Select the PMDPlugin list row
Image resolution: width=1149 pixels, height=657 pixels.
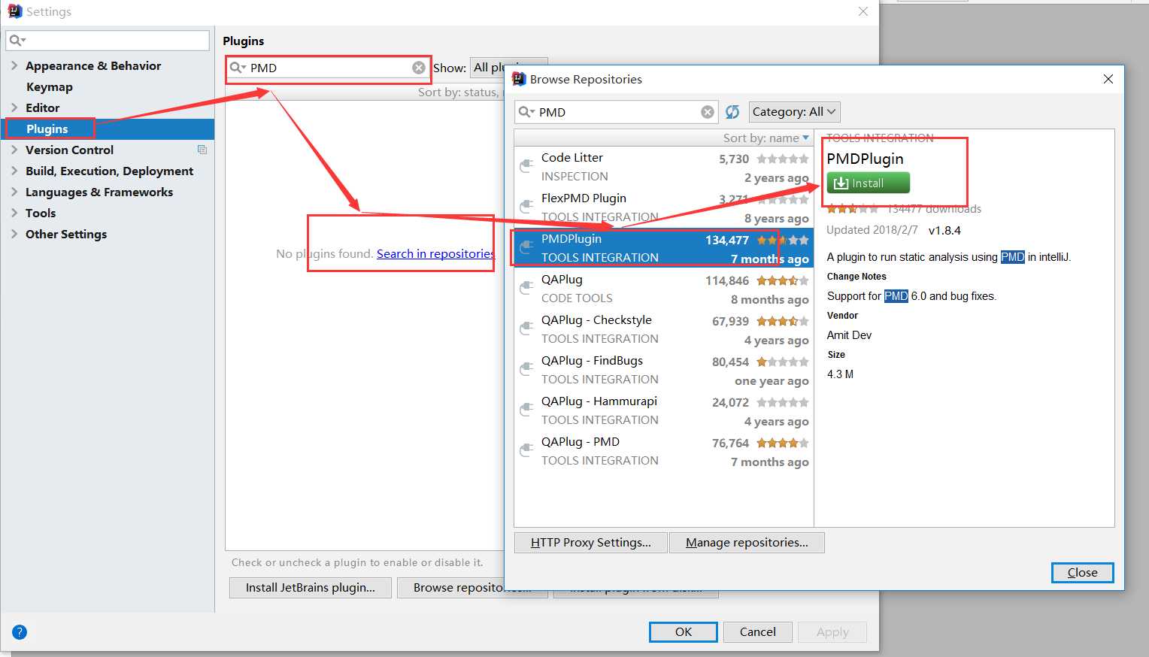pyautogui.click(x=663, y=248)
